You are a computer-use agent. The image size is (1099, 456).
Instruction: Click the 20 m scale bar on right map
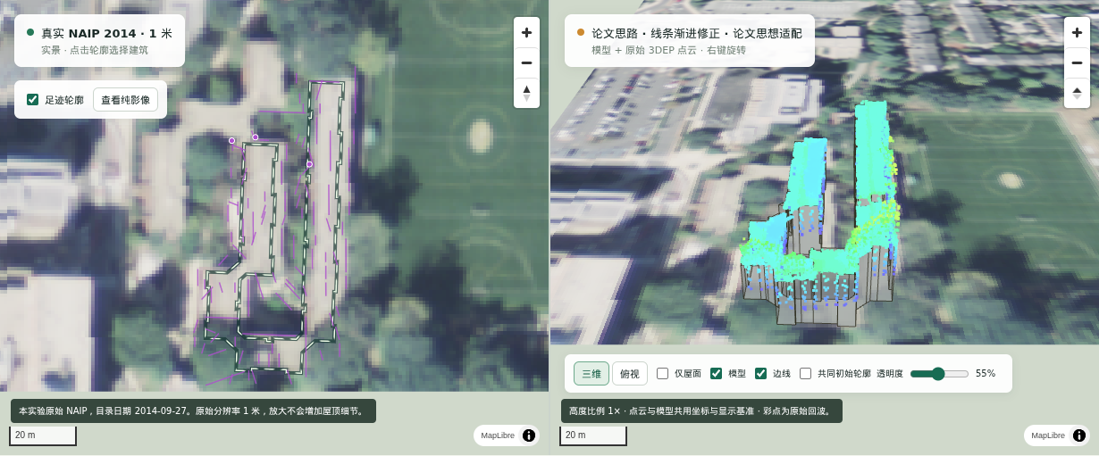coord(593,435)
